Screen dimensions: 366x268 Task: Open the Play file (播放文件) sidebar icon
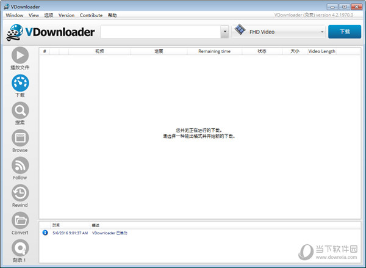pos(20,56)
